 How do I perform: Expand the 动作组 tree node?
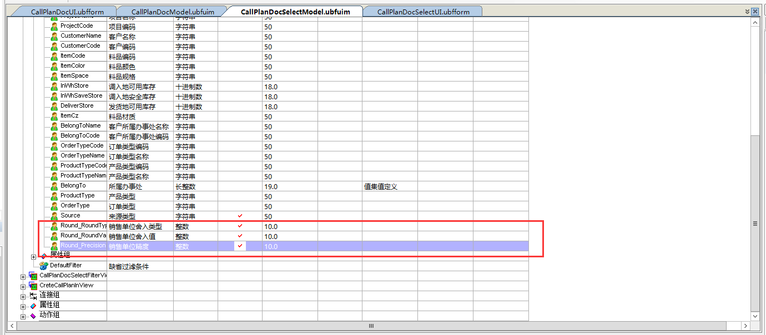point(23,315)
